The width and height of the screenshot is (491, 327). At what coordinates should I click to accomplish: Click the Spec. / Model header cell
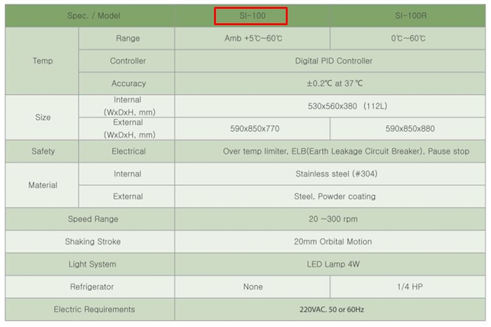pyautogui.click(x=94, y=16)
